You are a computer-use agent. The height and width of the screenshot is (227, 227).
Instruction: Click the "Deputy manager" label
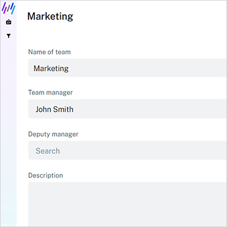[53, 134]
